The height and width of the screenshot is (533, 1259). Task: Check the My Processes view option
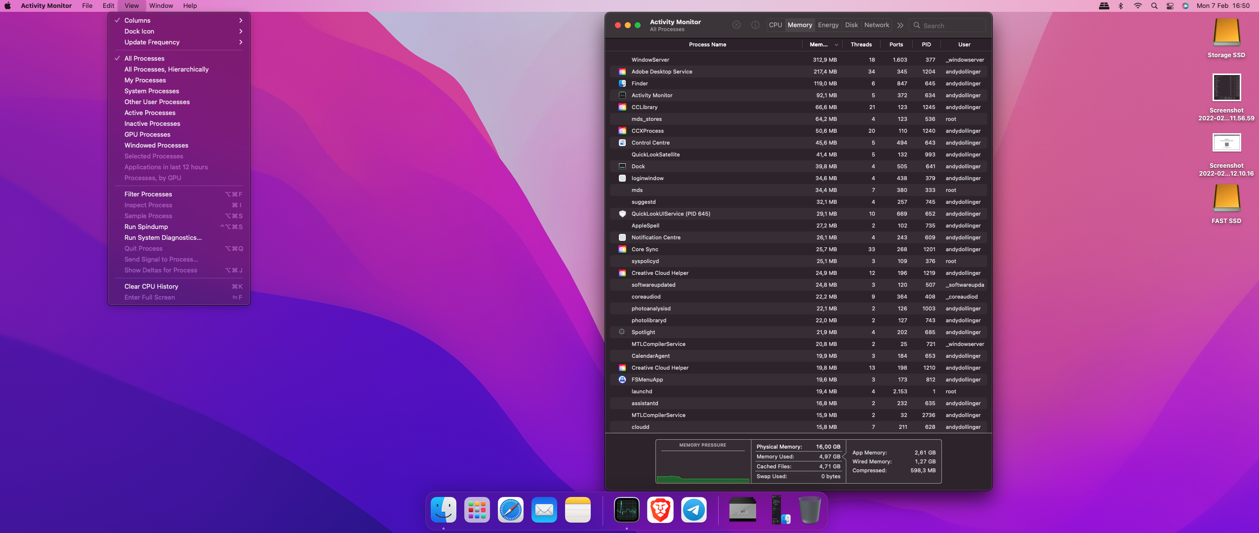(145, 80)
